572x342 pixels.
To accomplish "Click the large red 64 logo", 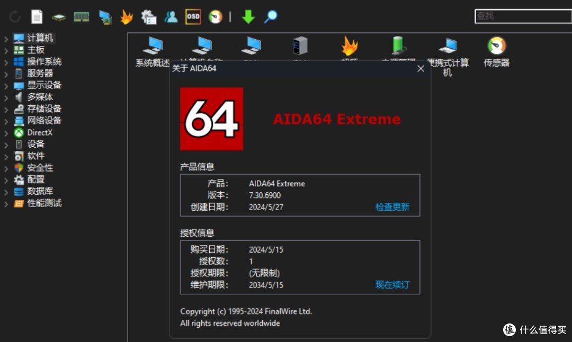I will point(211,119).
